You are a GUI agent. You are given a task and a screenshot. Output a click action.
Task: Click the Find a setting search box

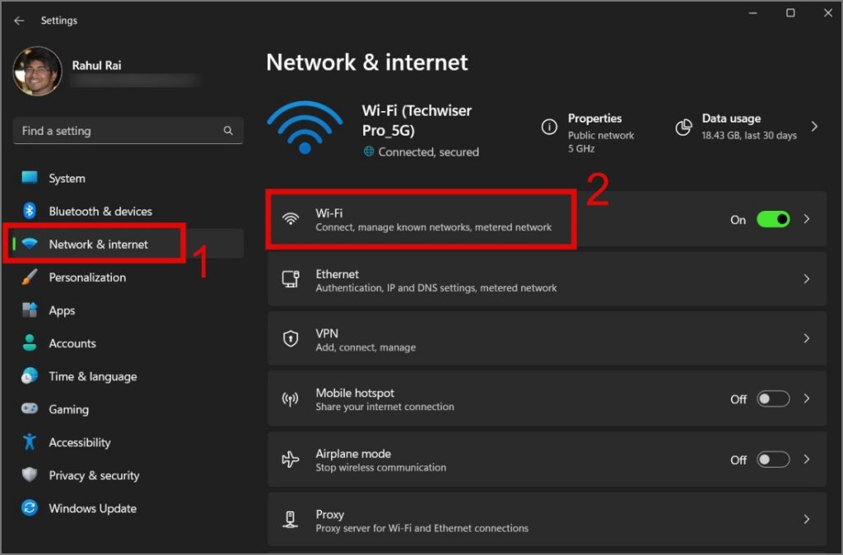(x=119, y=131)
